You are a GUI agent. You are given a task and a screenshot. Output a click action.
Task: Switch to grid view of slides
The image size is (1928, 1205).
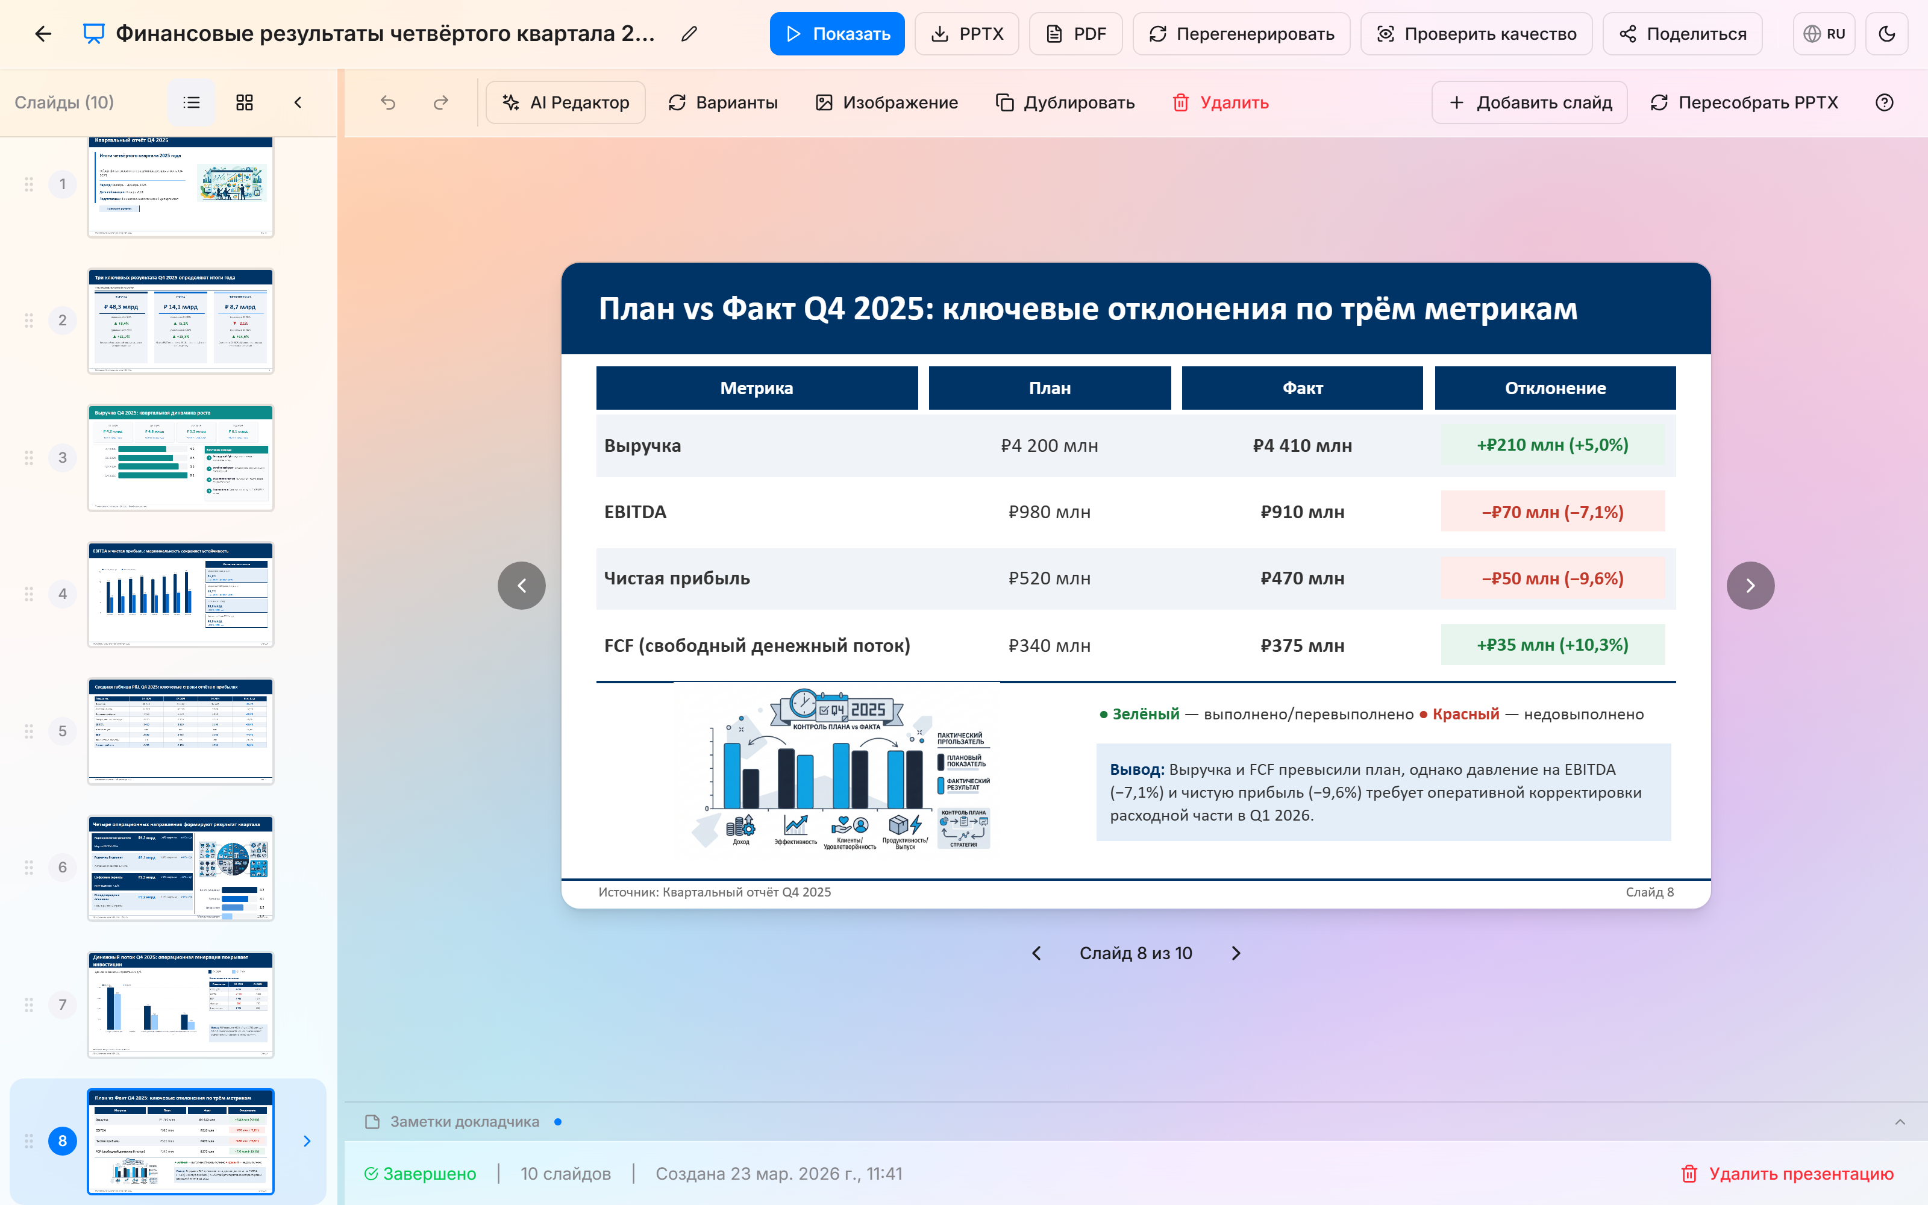coord(245,102)
